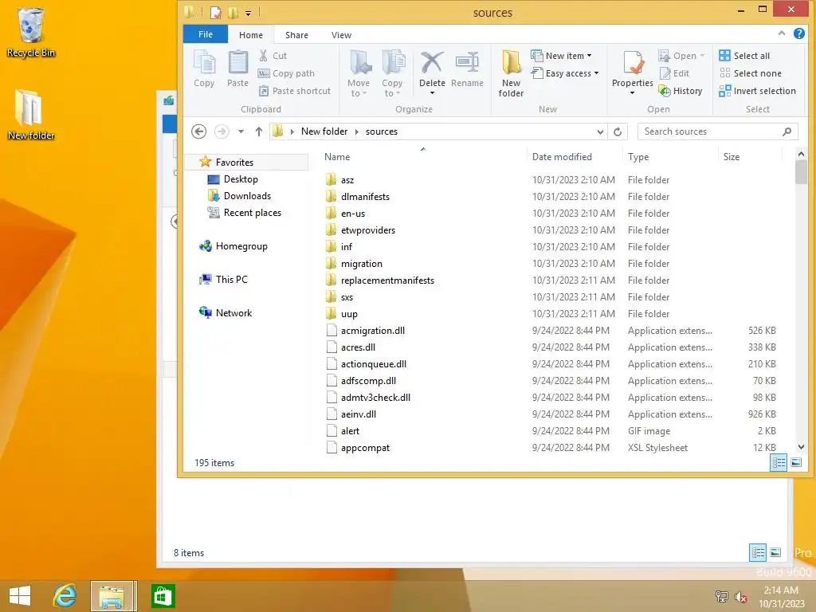Image resolution: width=816 pixels, height=612 pixels.
Task: Open the Copy to menu
Action: click(392, 73)
